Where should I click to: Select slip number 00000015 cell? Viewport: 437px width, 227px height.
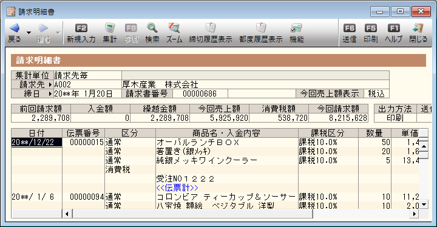click(83, 142)
